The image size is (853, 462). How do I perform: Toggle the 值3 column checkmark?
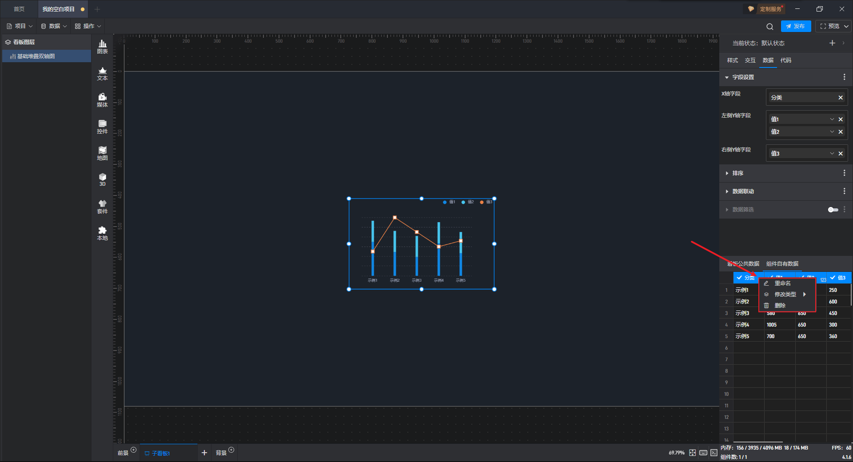(833, 278)
